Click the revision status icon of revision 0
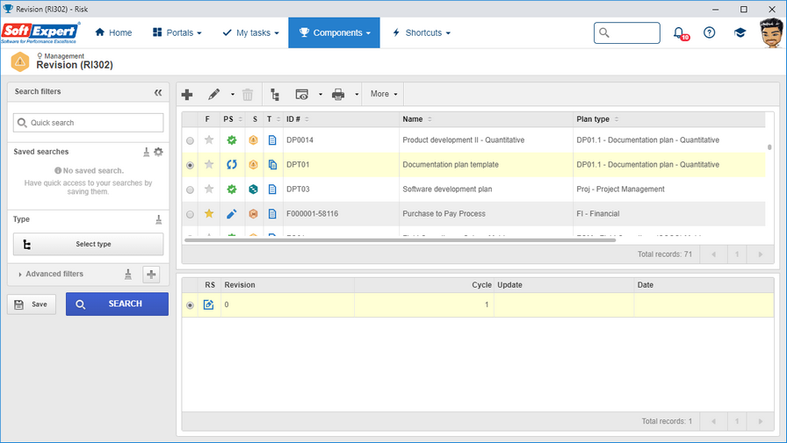 pos(209,304)
